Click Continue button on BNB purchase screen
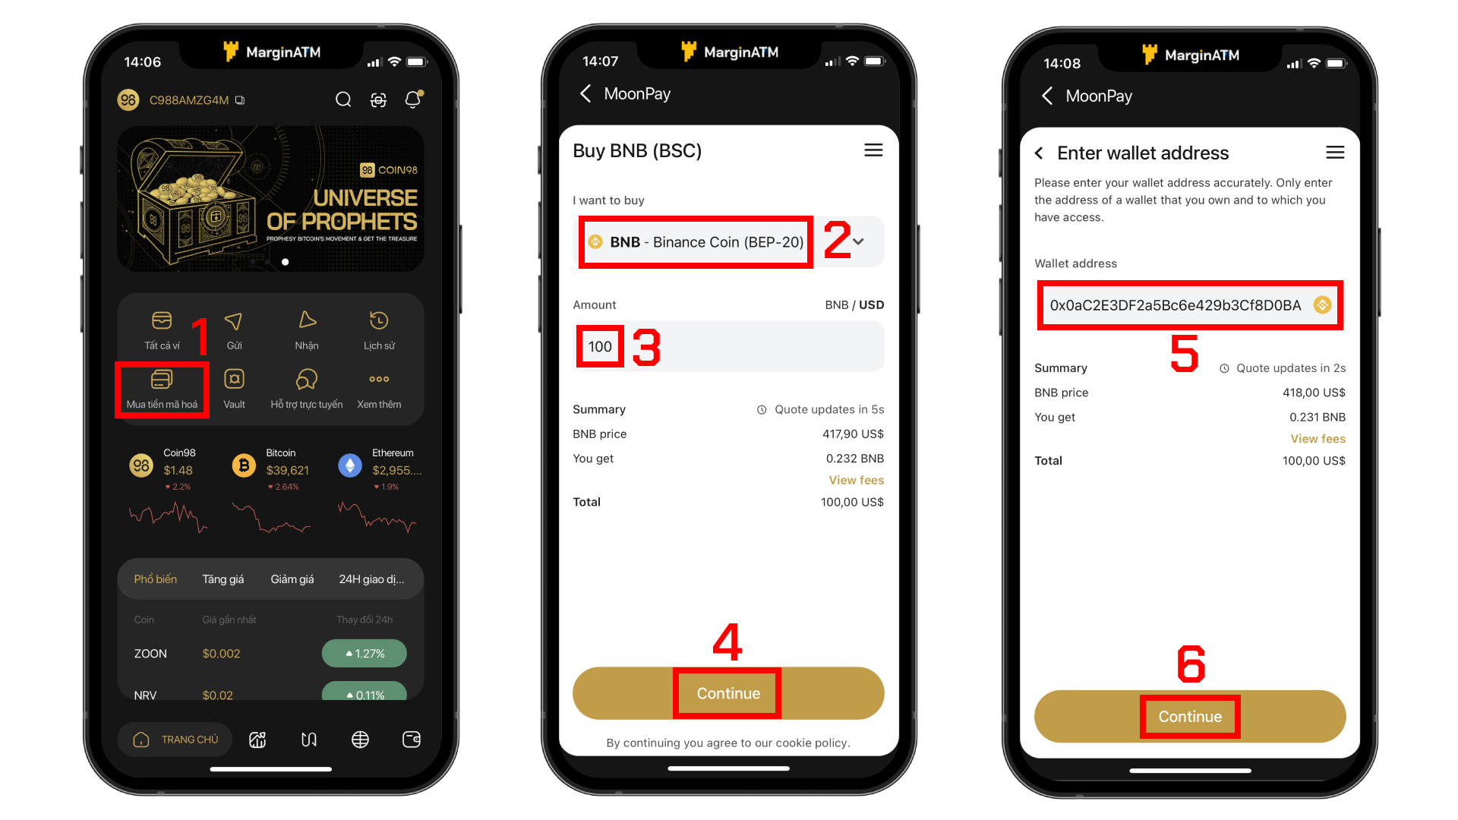This screenshot has width=1458, height=820. pyautogui.click(x=728, y=694)
